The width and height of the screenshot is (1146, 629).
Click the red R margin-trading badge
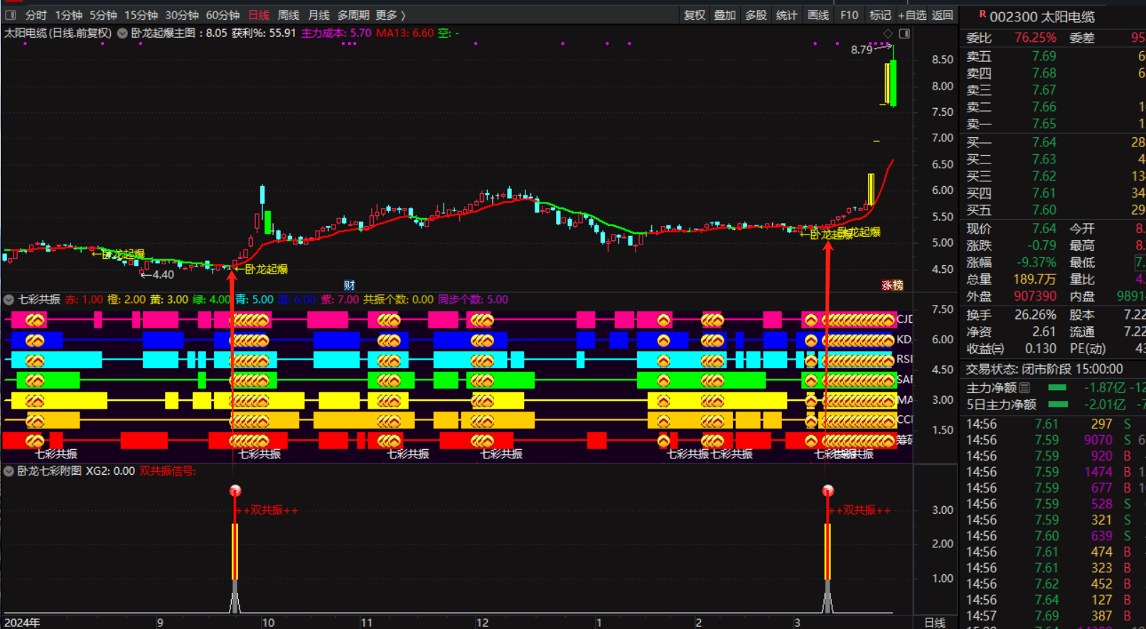point(982,14)
